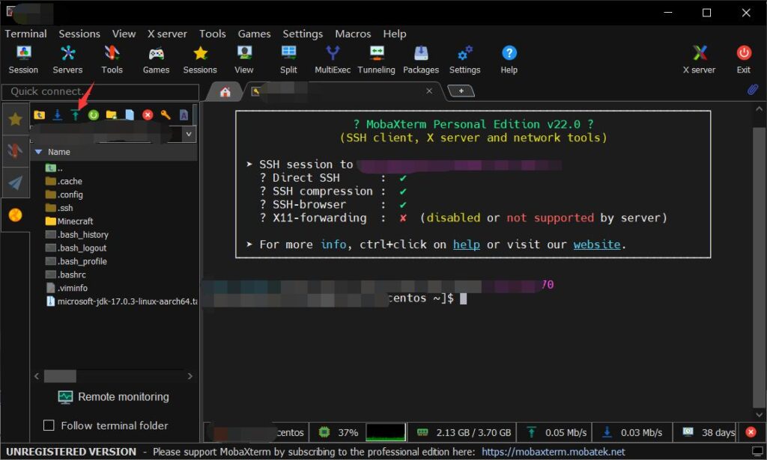Expand the remote path dropdown

pyautogui.click(x=189, y=134)
